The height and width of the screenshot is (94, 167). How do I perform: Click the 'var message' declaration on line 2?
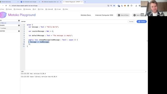tap(33, 27)
